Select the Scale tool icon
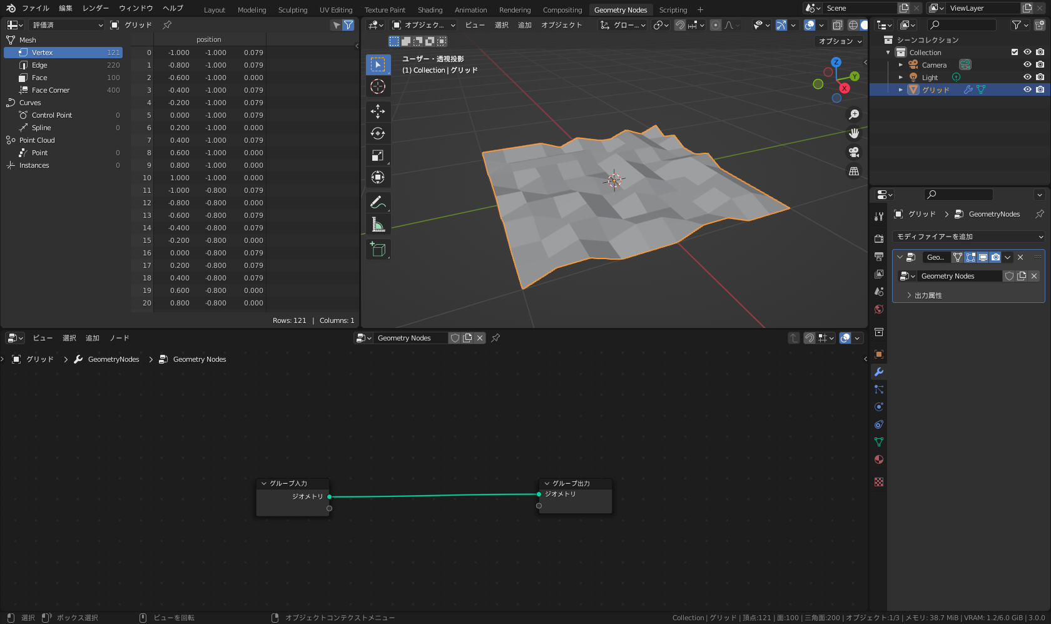 [x=378, y=155]
